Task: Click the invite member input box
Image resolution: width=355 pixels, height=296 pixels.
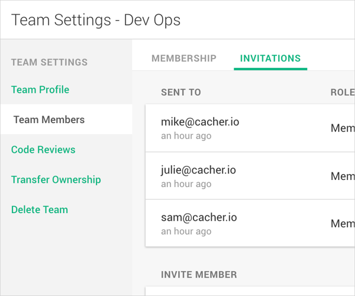Action: pyautogui.click(x=250, y=291)
